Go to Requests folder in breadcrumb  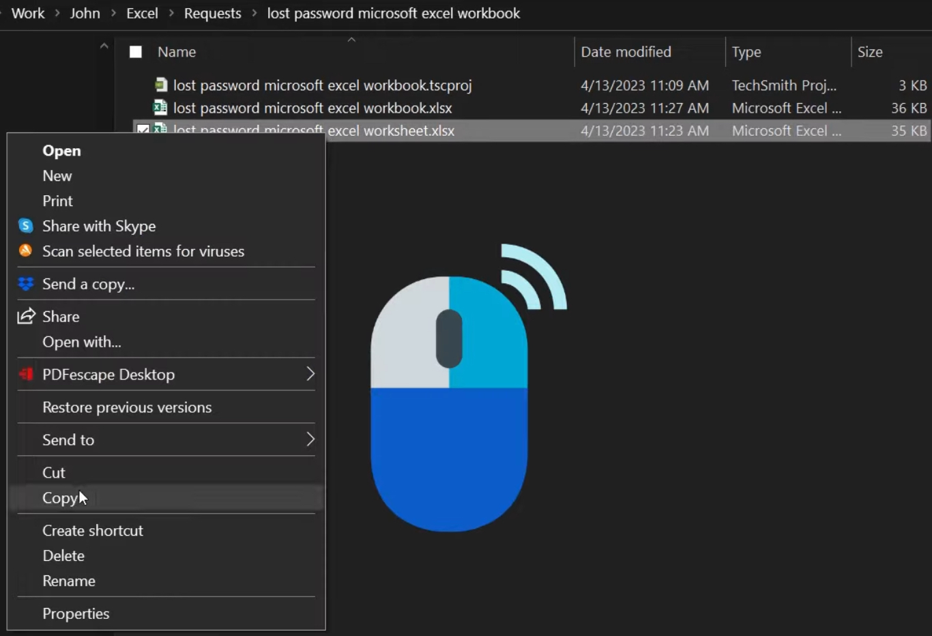[213, 13]
